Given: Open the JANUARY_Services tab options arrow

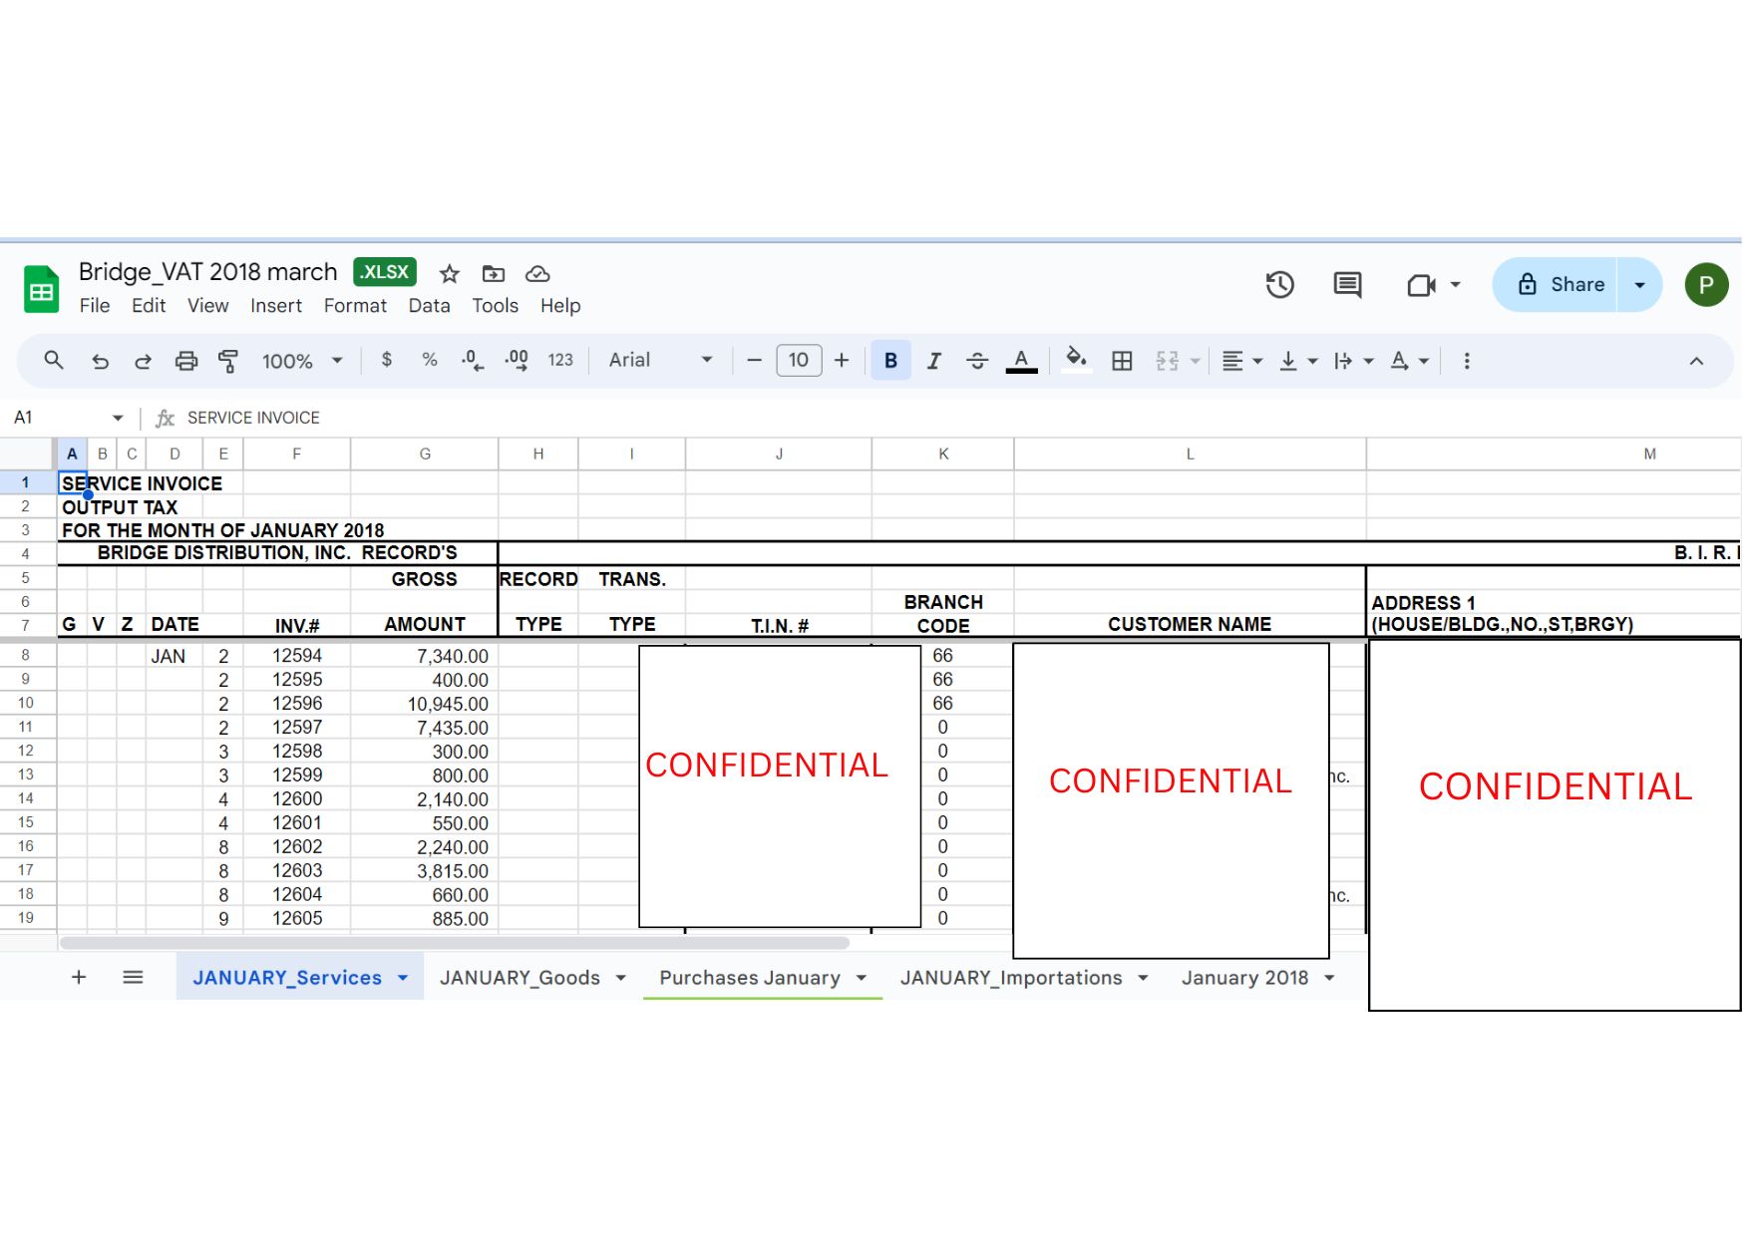Looking at the screenshot, I should click(403, 978).
